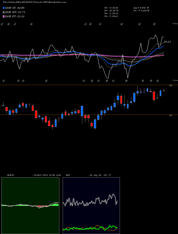The height and width of the screenshot is (234, 178).
Task: Click the 29.51 value label on the EMA chart
Action: pos(167,42)
